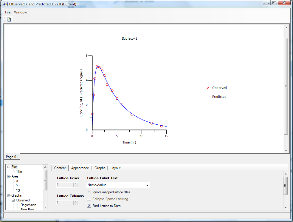293x222 pixels.
Task: Click the Observed red circle legend marker
Action: [208, 88]
